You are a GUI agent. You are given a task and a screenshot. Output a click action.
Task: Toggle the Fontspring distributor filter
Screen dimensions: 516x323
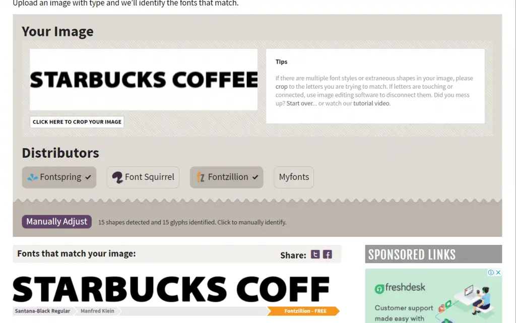click(x=59, y=177)
